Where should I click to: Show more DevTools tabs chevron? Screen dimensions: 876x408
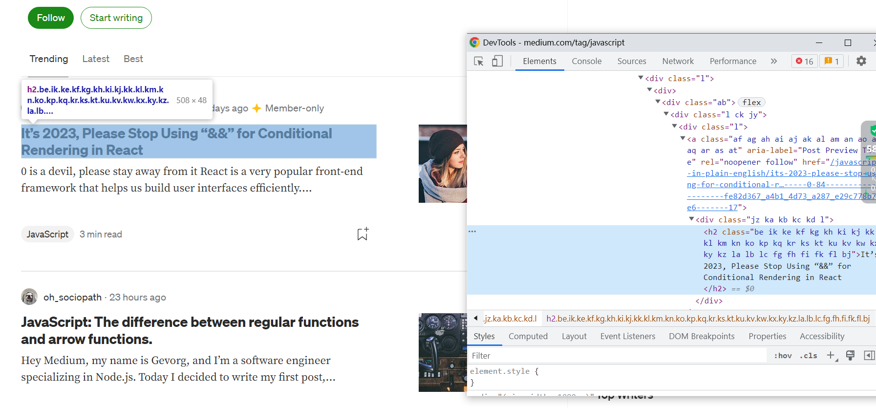(x=773, y=61)
